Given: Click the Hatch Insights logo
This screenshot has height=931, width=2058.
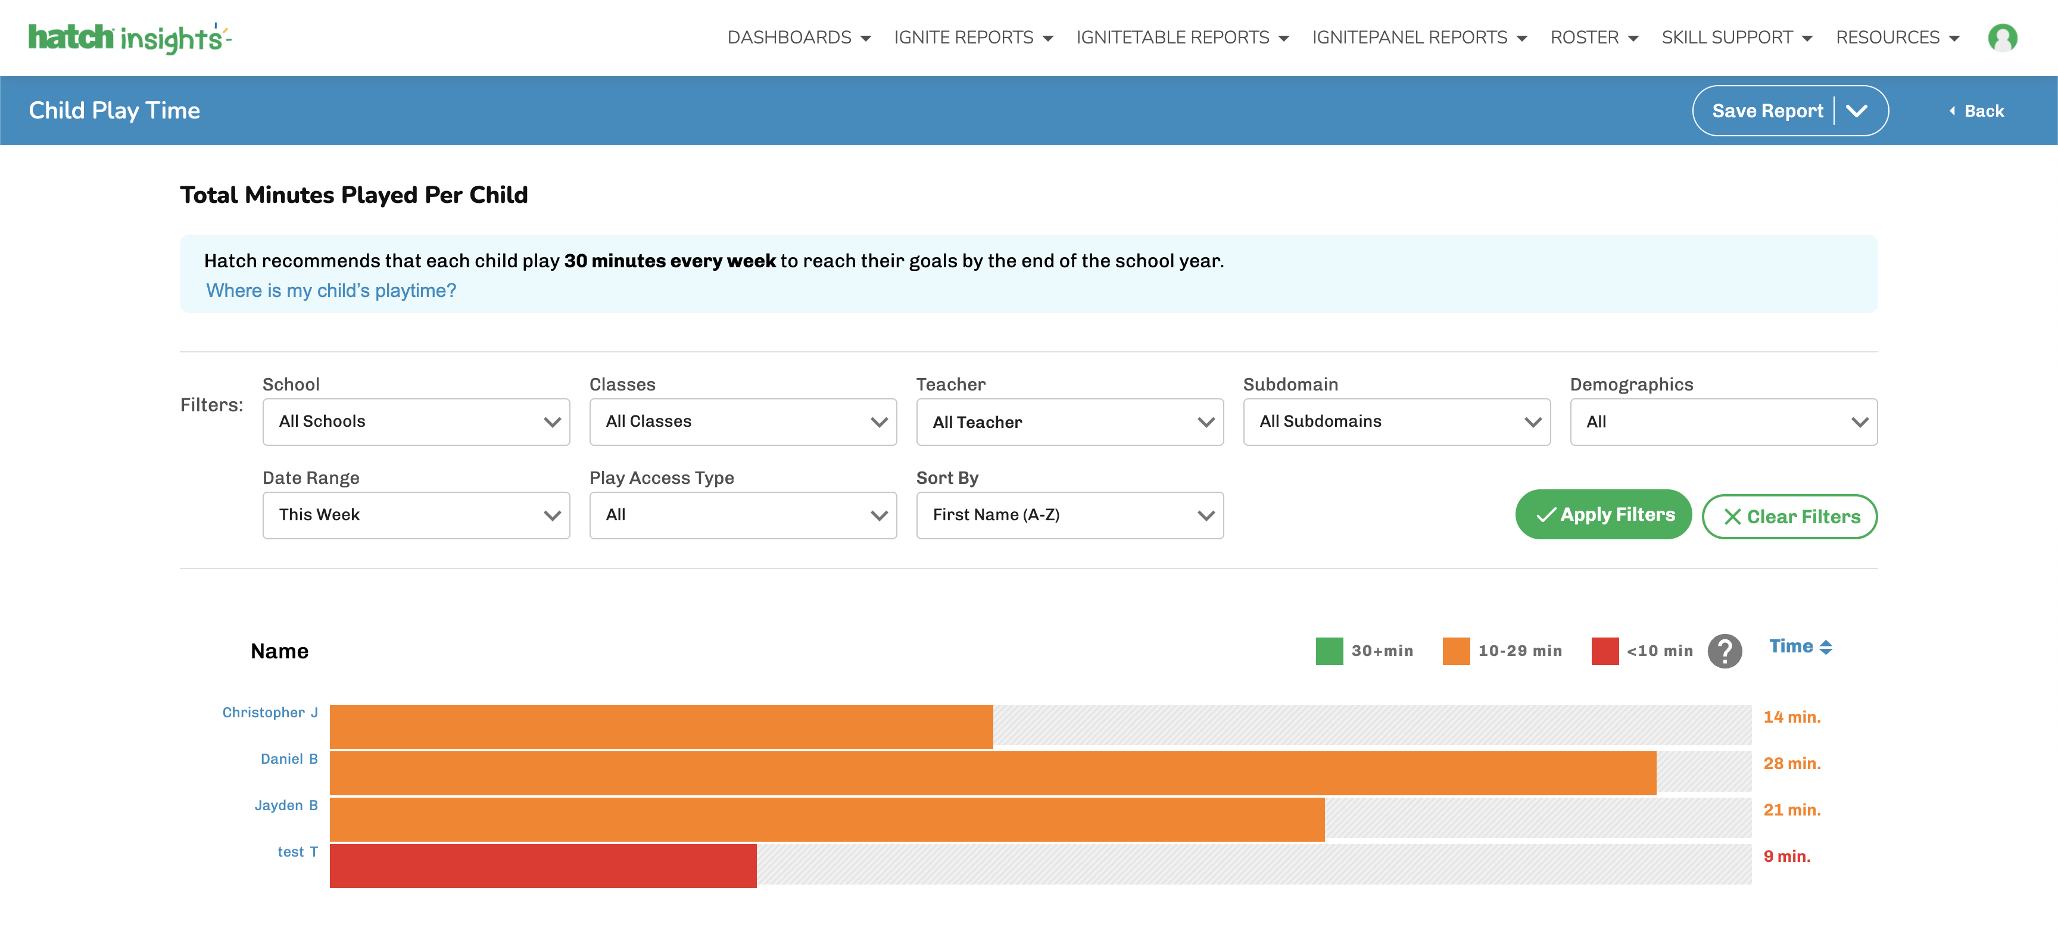Looking at the screenshot, I should pyautogui.click(x=129, y=38).
